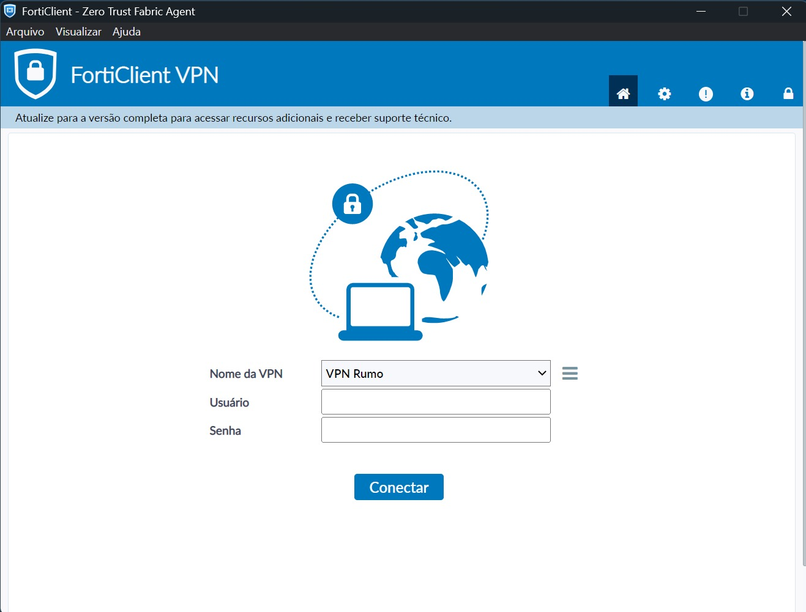
Task: Click the FortiClient title bar app icon
Action: (x=10, y=11)
